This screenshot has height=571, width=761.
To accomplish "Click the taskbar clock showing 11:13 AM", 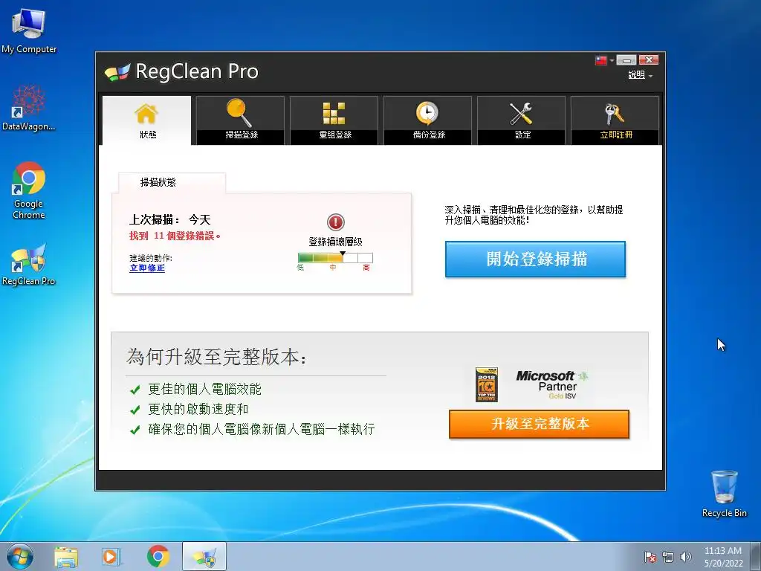I will pyautogui.click(x=723, y=557).
